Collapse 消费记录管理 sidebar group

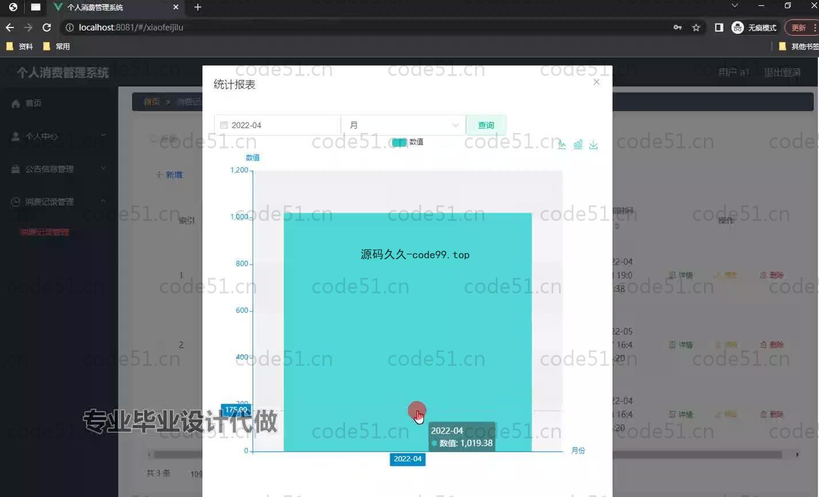point(58,202)
